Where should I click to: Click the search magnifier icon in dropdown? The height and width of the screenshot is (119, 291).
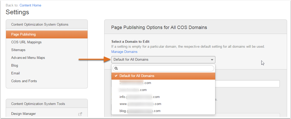(116, 68)
